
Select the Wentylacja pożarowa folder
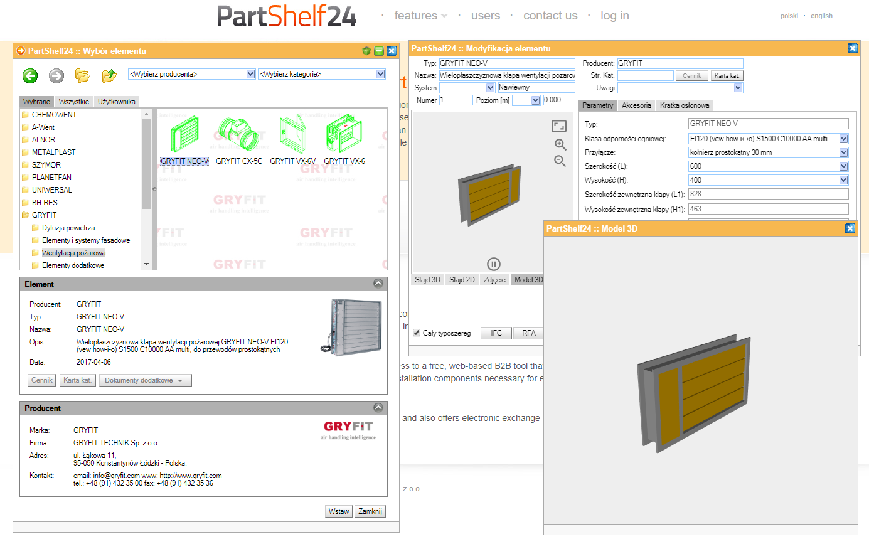click(73, 253)
